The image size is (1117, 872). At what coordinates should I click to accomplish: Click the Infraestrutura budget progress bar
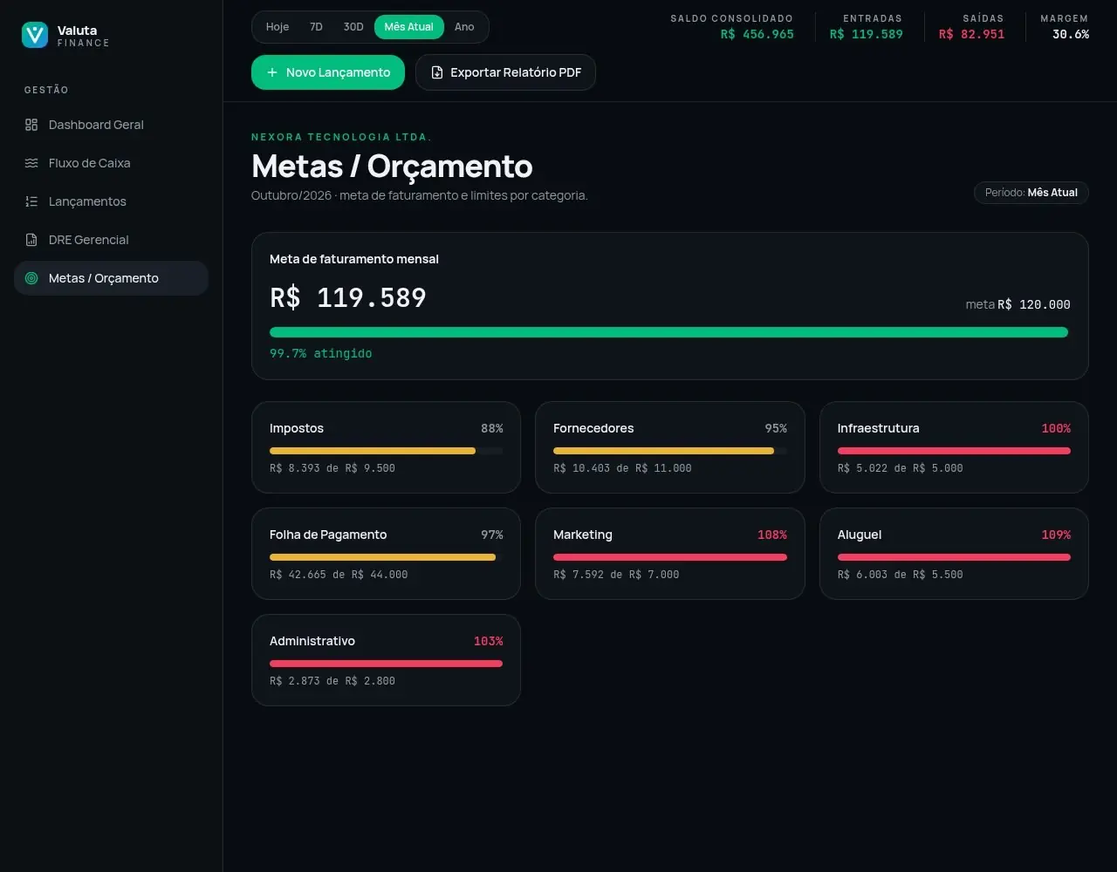pyautogui.click(x=954, y=451)
